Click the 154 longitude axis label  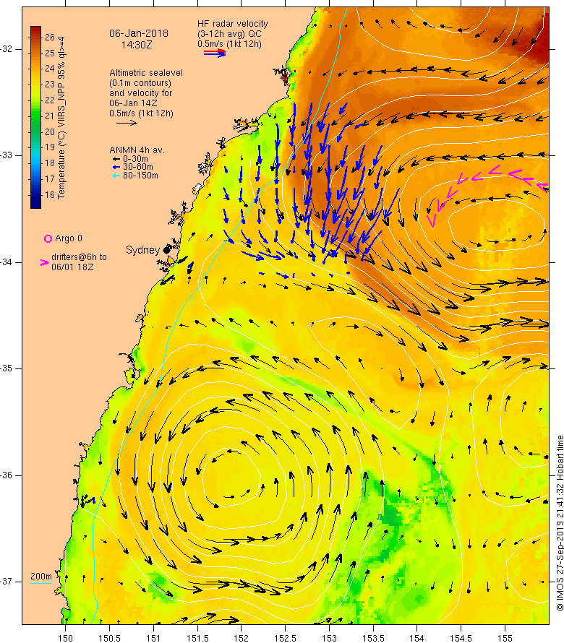416,638
